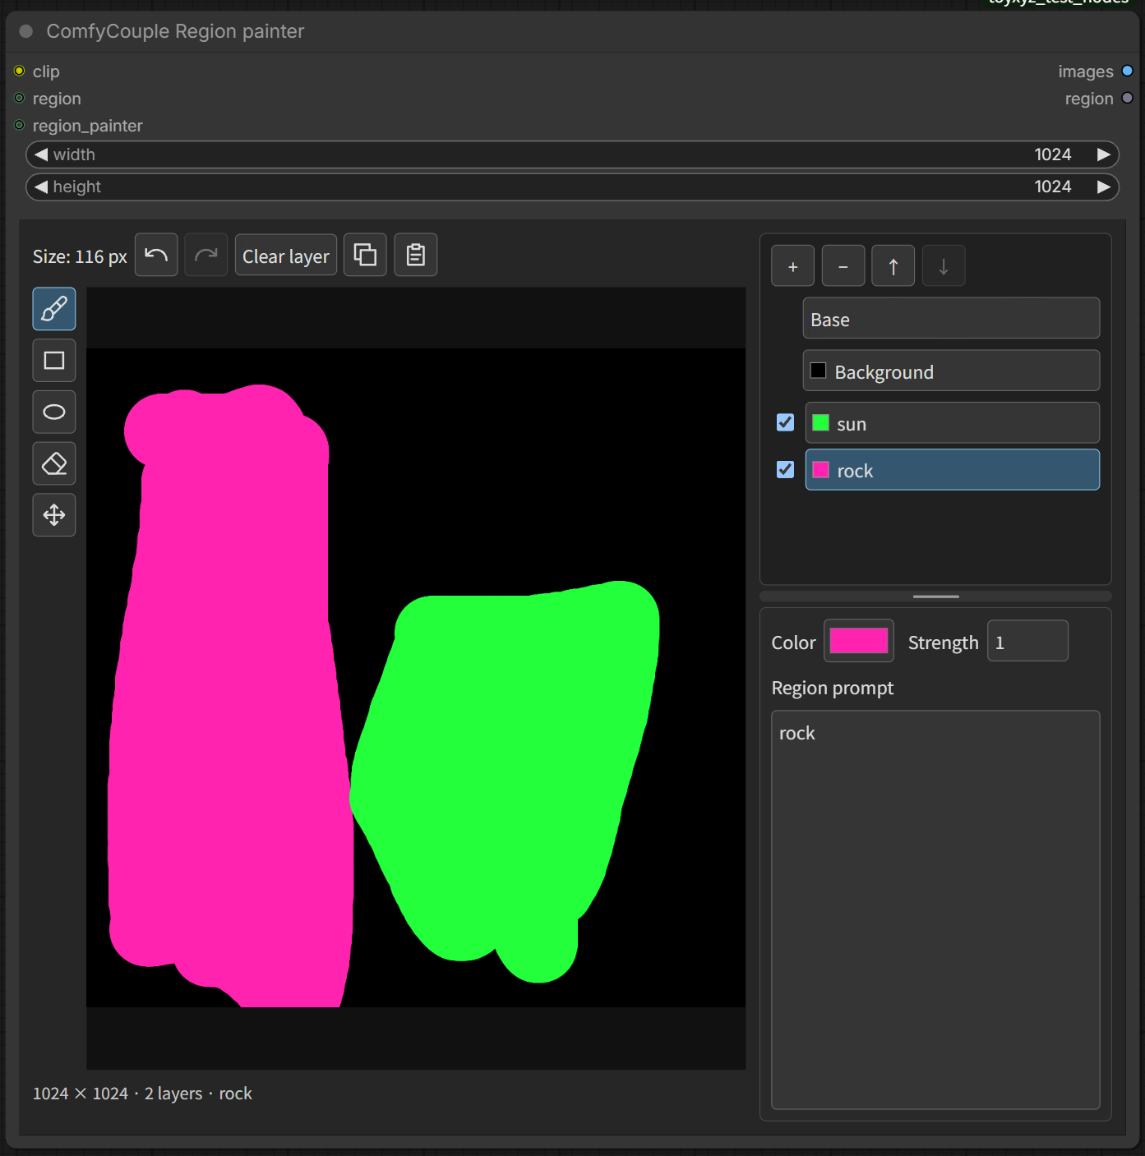The width and height of the screenshot is (1145, 1156).
Task: Click the Region prompt label
Action: point(832,688)
